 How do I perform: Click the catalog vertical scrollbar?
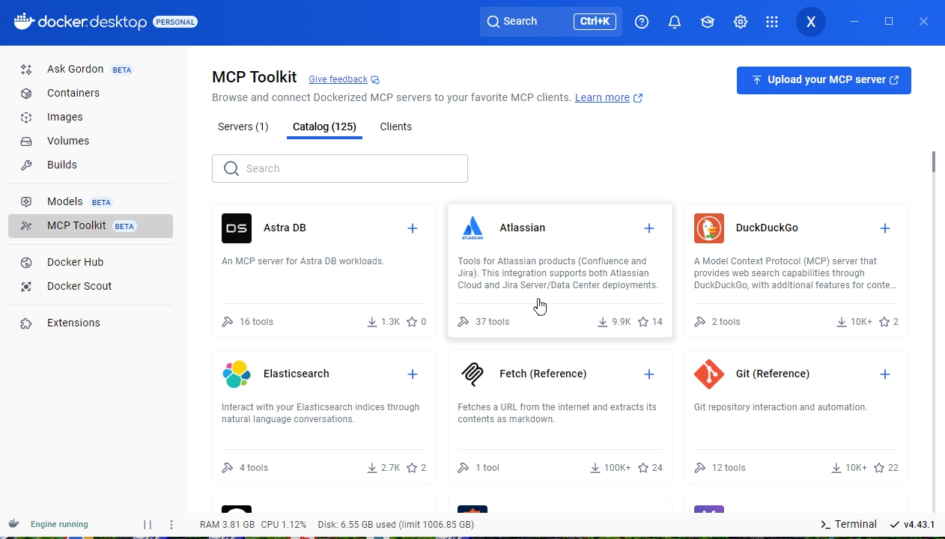click(934, 162)
